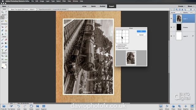Image resolution: width=196 pixels, height=110 pixels.
Task: Click the add layer mask icon
Action: 180,9
